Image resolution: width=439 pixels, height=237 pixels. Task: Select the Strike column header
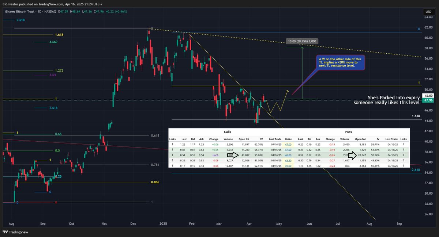[288, 139]
